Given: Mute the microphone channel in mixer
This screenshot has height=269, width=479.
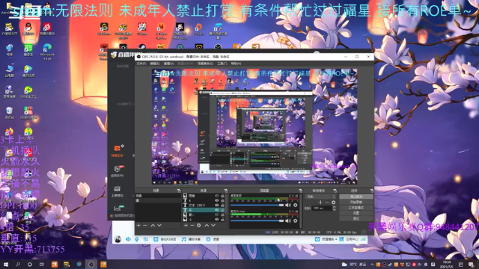Looking at the screenshot, I should point(288,220).
